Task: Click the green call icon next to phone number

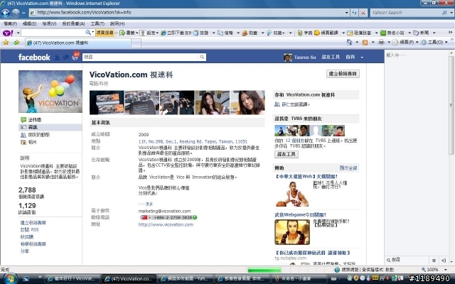Action: pyautogui.click(x=195, y=218)
